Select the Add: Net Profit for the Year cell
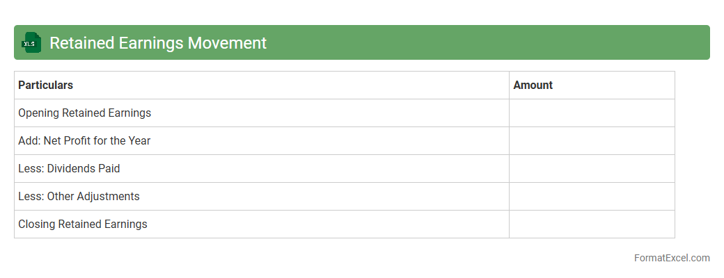 (x=84, y=141)
